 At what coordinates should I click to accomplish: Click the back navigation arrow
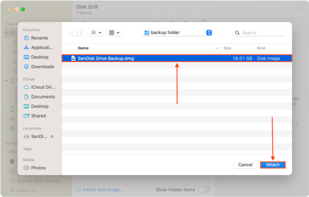click(72, 33)
